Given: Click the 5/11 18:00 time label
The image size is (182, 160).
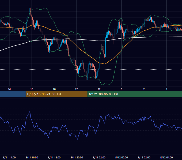Looking at the screenshot, I should pos(54,157).
